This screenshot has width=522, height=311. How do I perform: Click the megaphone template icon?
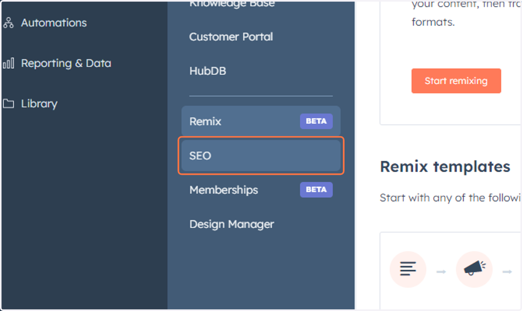(475, 269)
